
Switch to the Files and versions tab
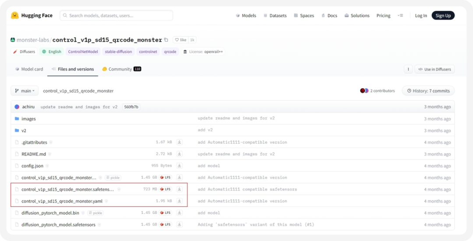(73, 69)
